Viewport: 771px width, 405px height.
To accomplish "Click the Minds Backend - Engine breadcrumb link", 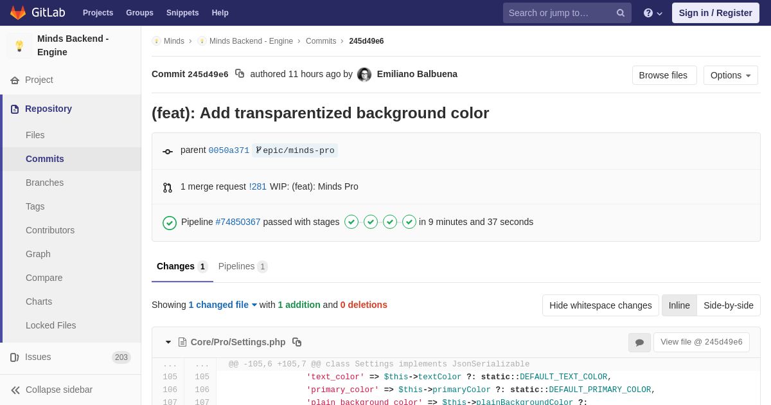I will [x=251, y=41].
